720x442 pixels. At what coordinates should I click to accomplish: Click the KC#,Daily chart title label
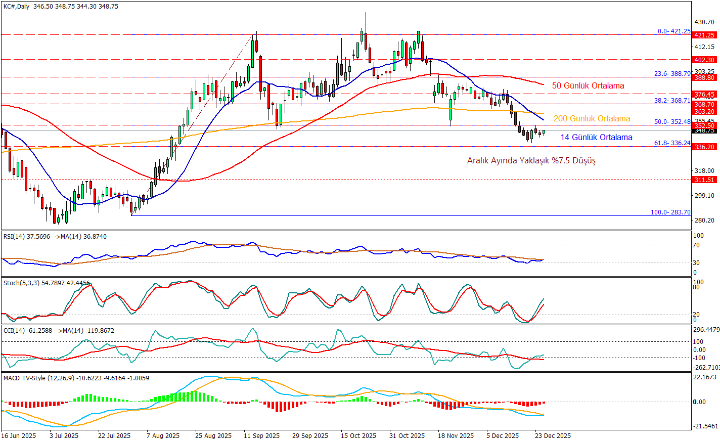[16, 7]
